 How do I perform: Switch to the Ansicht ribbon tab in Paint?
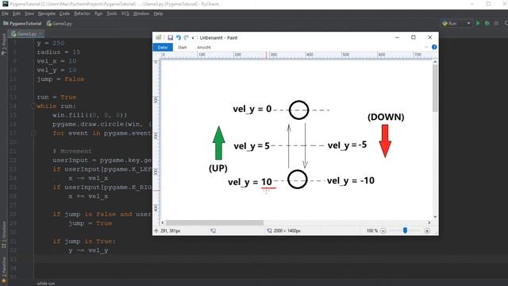point(204,48)
